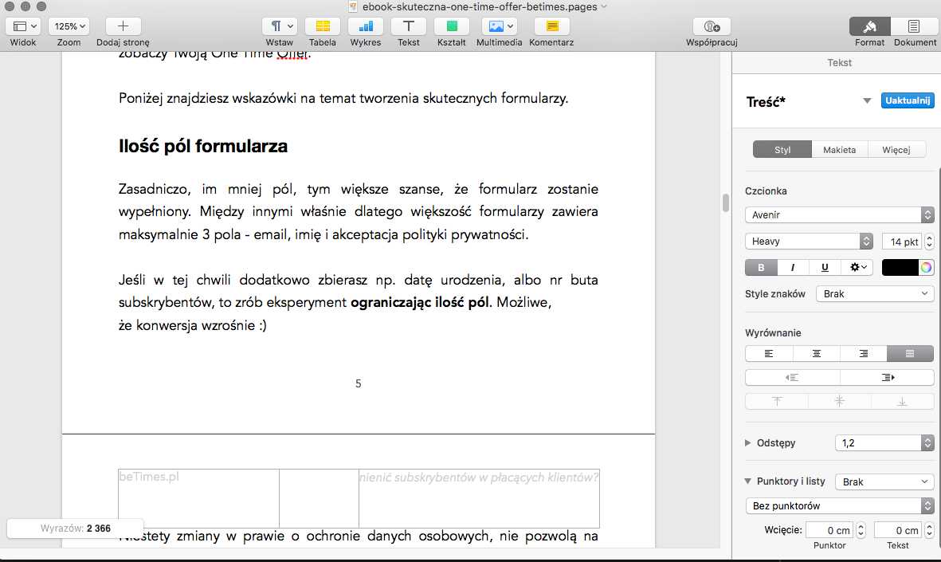This screenshot has width=941, height=562.
Task: Open the color wheel picker
Action: tap(926, 267)
